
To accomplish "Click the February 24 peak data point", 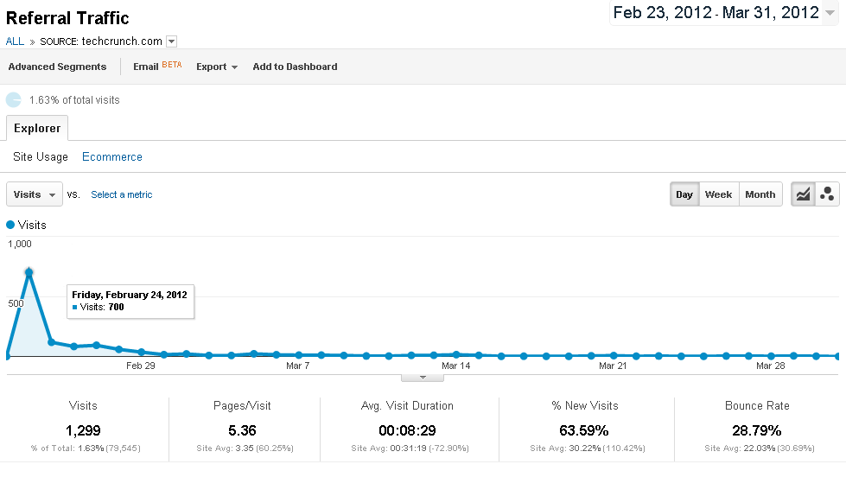I will [x=29, y=272].
